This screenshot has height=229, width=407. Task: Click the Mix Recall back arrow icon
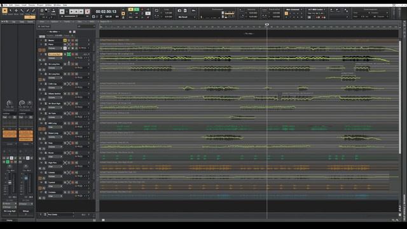pos(193,11)
